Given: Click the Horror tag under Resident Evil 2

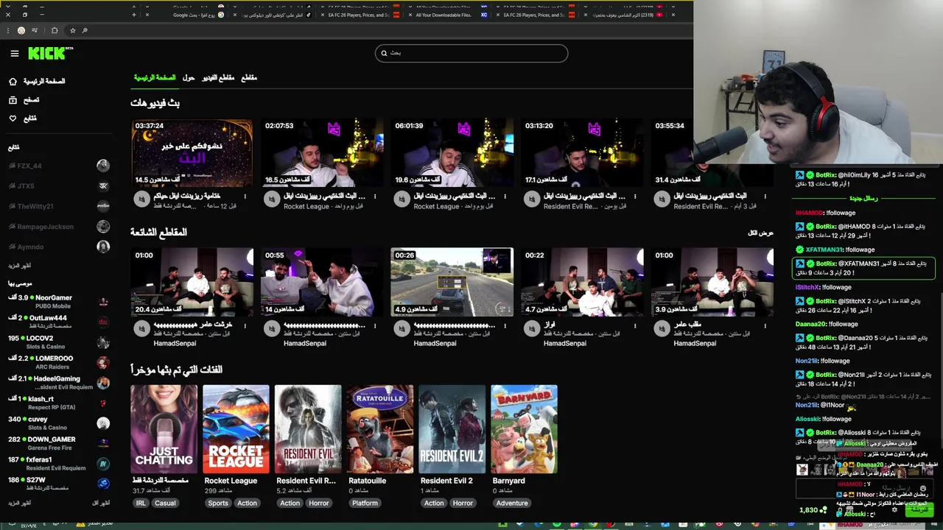Looking at the screenshot, I should pyautogui.click(x=463, y=504).
